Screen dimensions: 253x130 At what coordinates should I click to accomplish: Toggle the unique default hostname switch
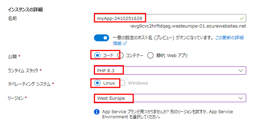[101, 38]
